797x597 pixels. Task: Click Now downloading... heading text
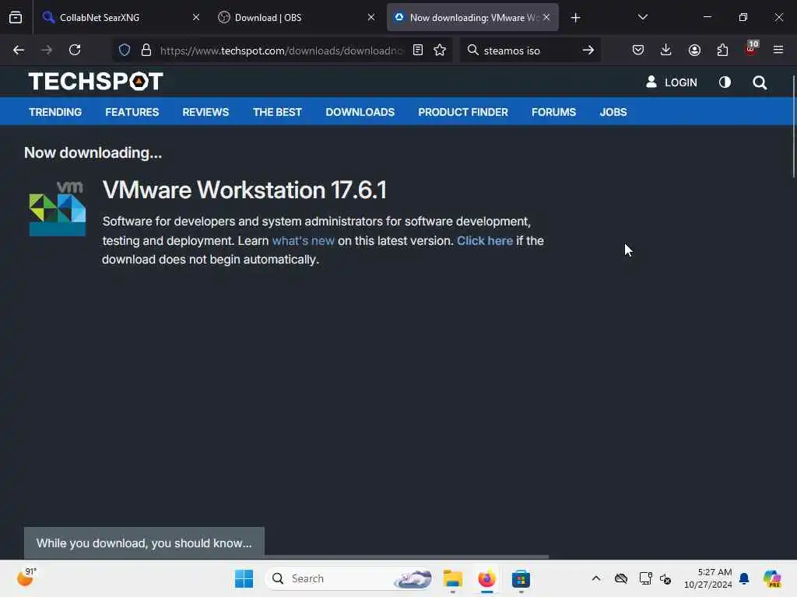pos(93,153)
